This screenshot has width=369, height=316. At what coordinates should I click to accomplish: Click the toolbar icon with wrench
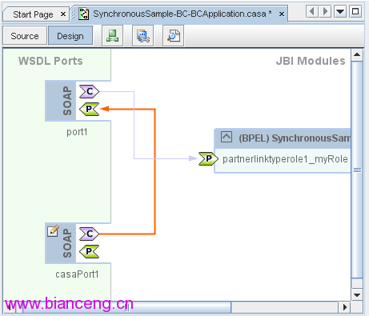142,36
